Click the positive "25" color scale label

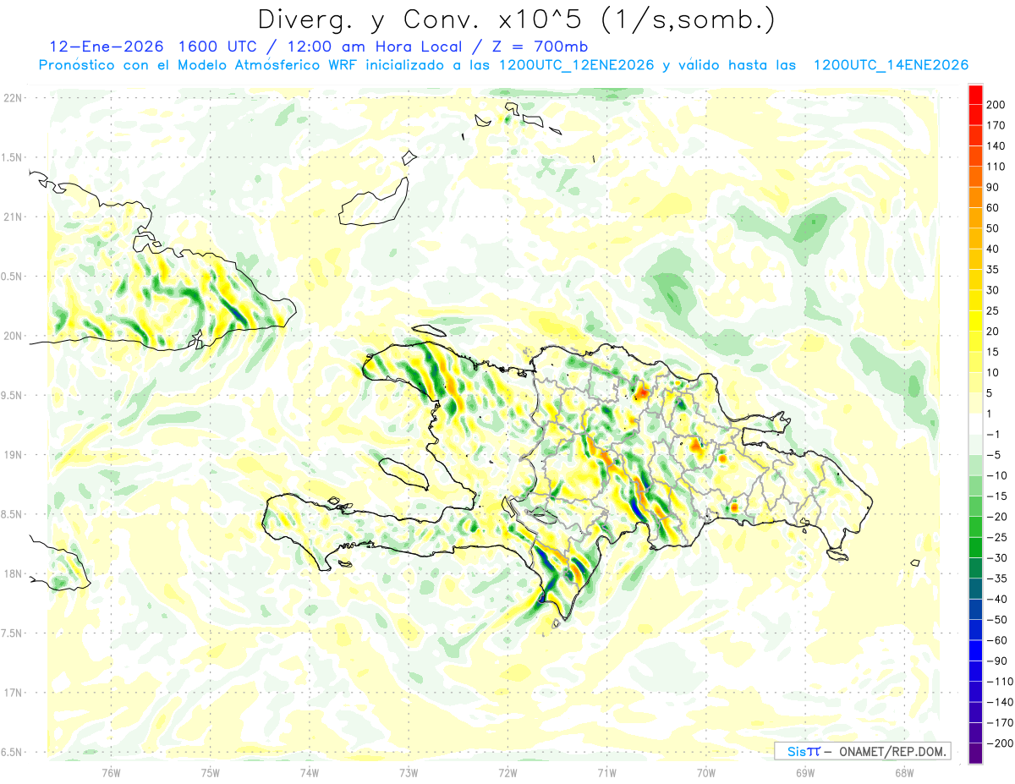tap(993, 310)
